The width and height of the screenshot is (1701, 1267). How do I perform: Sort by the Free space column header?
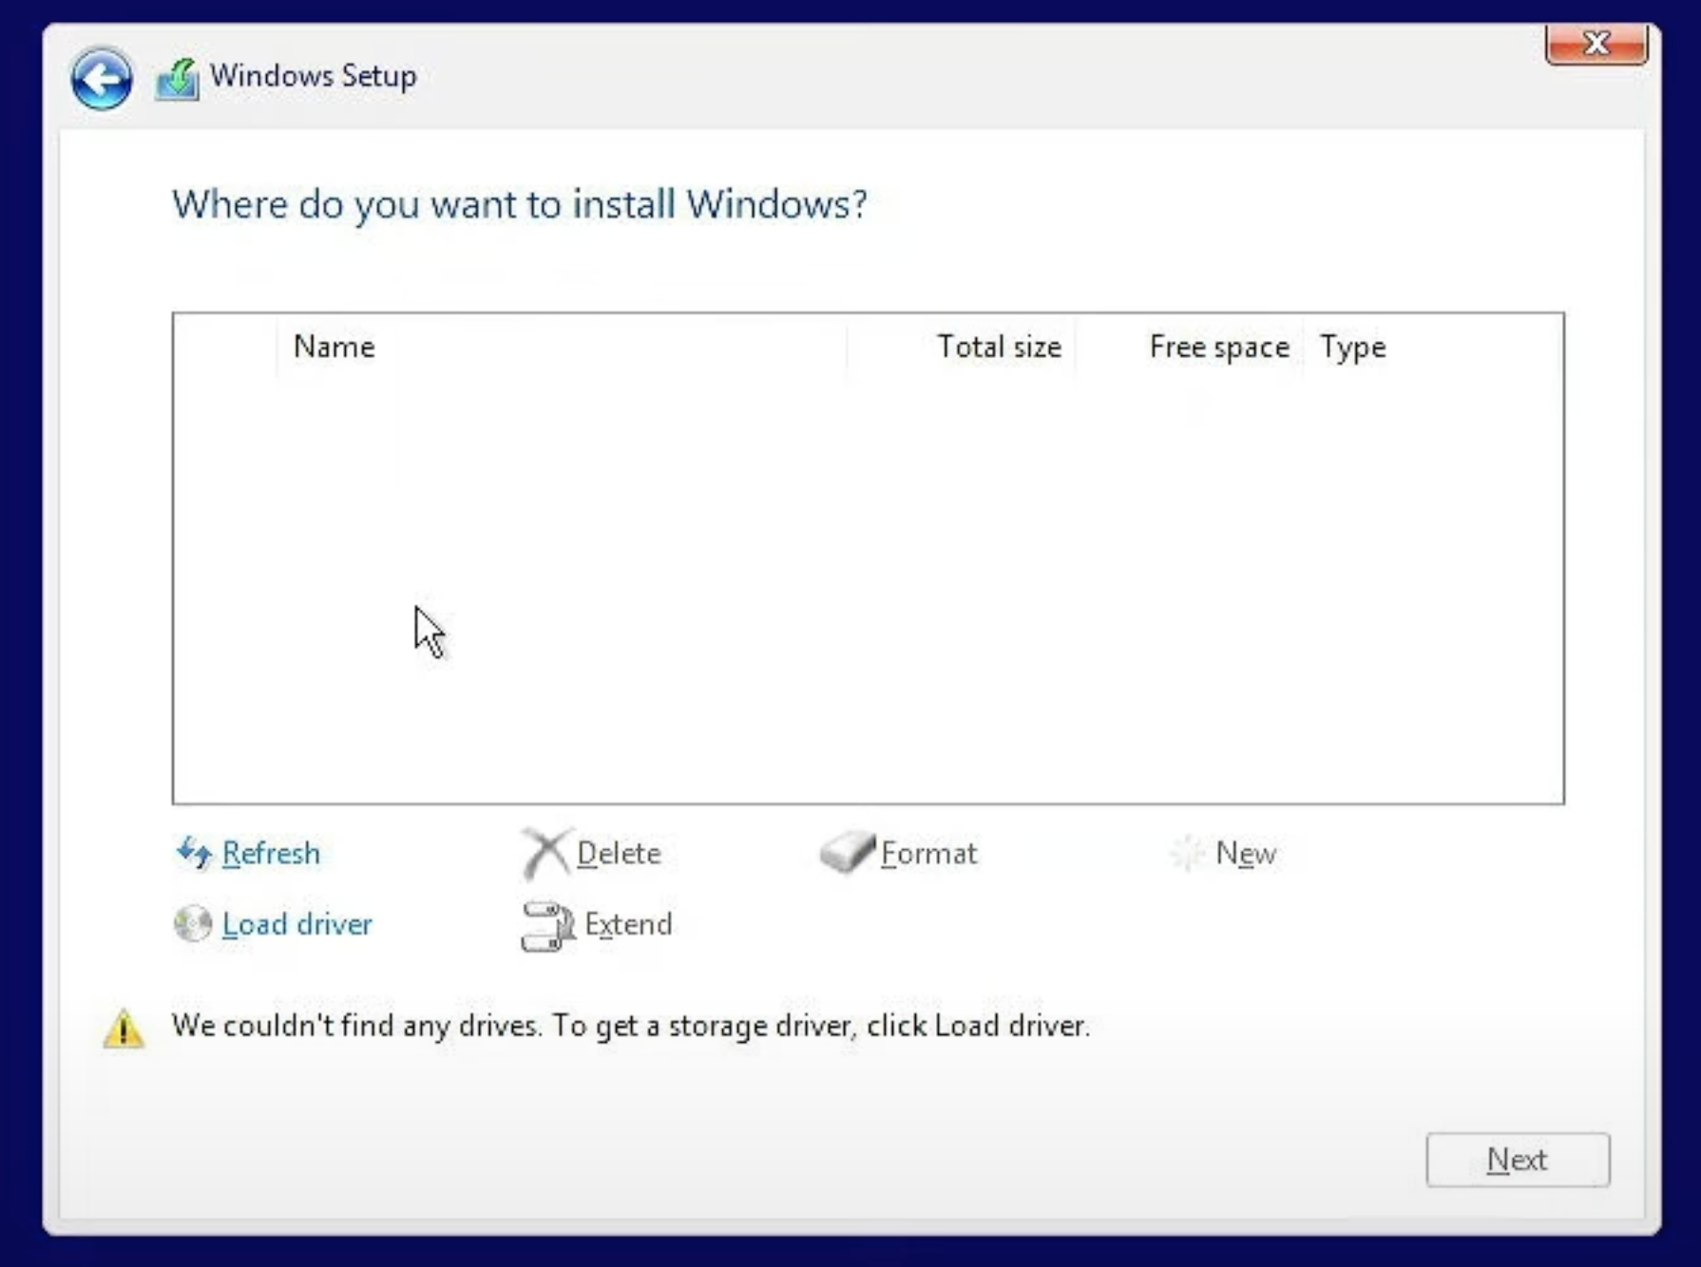1189,347
